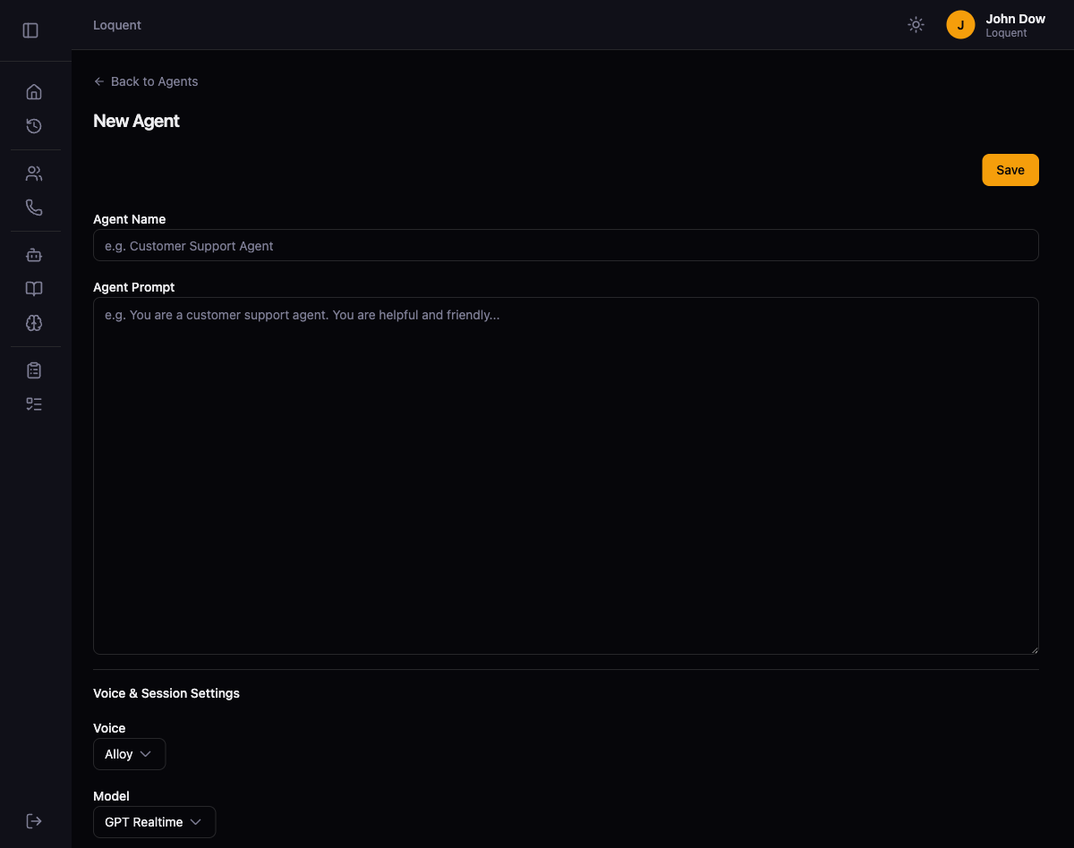Open the Voice dropdown set to Alloy

pyautogui.click(x=129, y=753)
